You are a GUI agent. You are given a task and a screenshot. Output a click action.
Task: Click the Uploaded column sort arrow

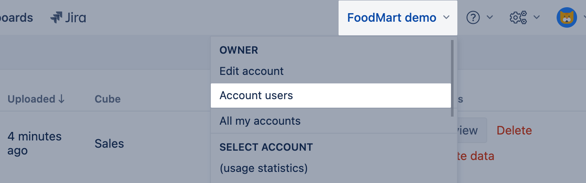pyautogui.click(x=61, y=99)
